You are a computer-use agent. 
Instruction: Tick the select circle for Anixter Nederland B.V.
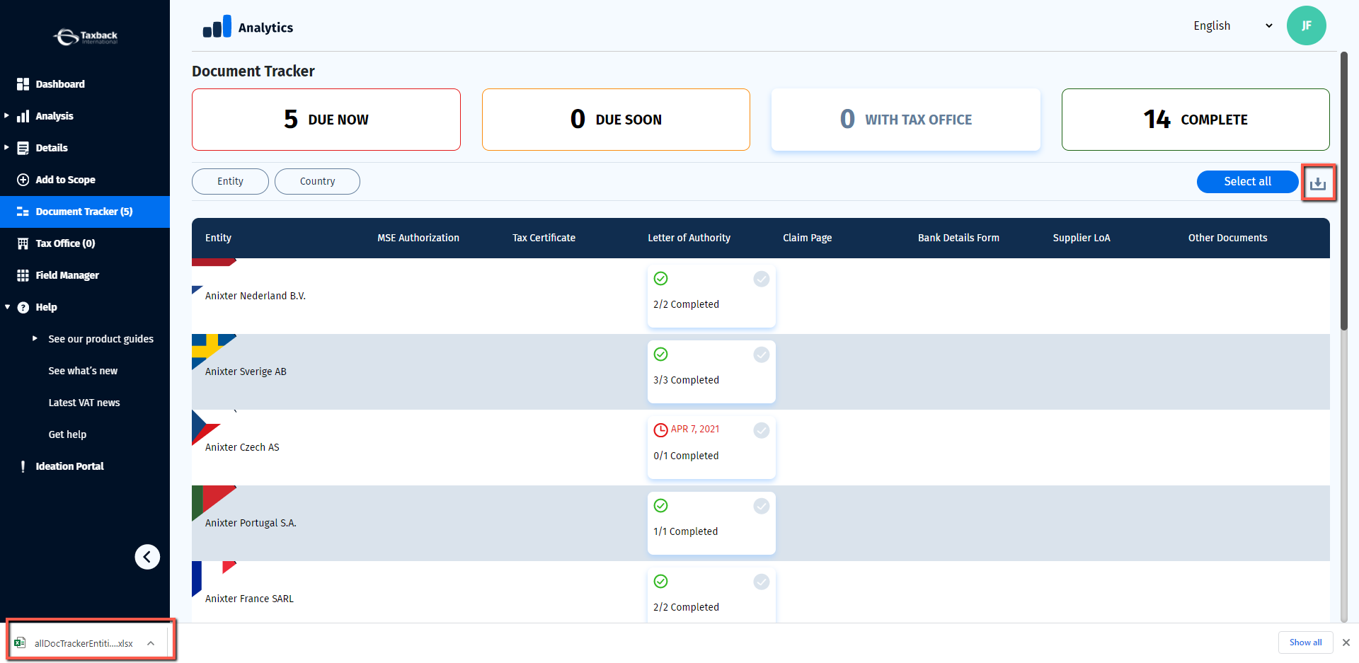[x=762, y=279]
